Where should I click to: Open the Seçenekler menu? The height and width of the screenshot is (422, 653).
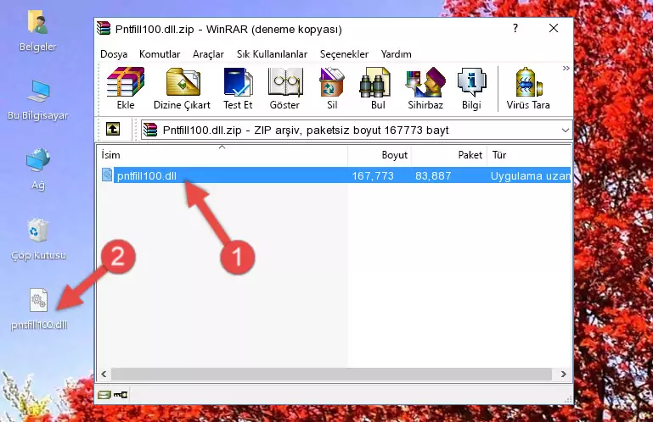pyautogui.click(x=344, y=54)
